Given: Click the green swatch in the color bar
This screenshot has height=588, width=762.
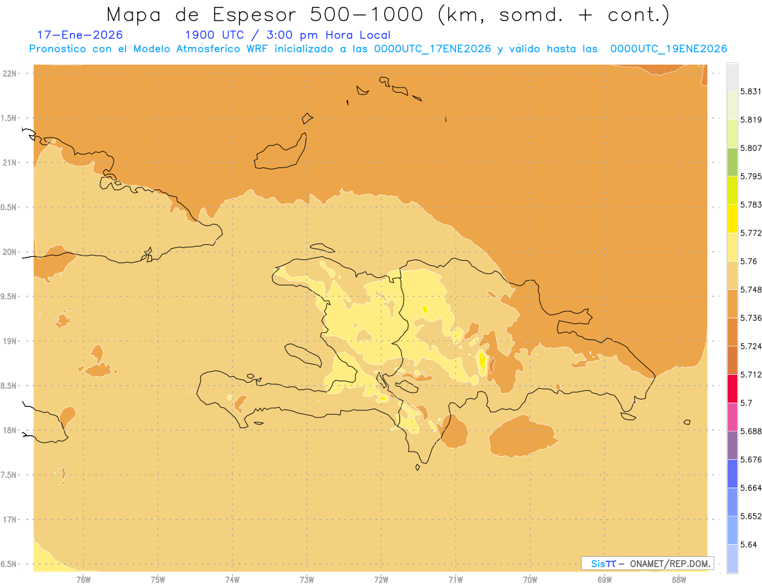Looking at the screenshot, I should click(732, 162).
